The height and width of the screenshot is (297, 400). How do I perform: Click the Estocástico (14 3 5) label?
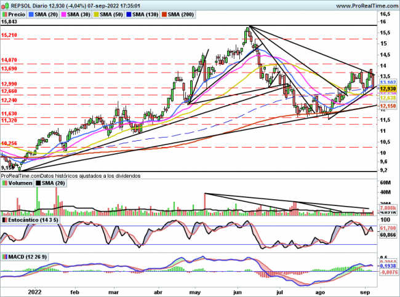[33, 220]
